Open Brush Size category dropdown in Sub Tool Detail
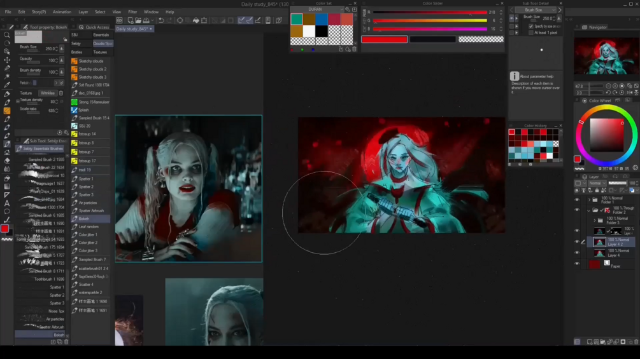 point(536,10)
